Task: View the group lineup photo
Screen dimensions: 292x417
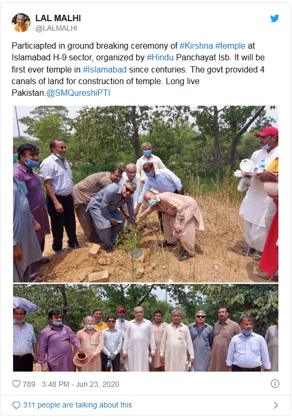Action: (146, 328)
